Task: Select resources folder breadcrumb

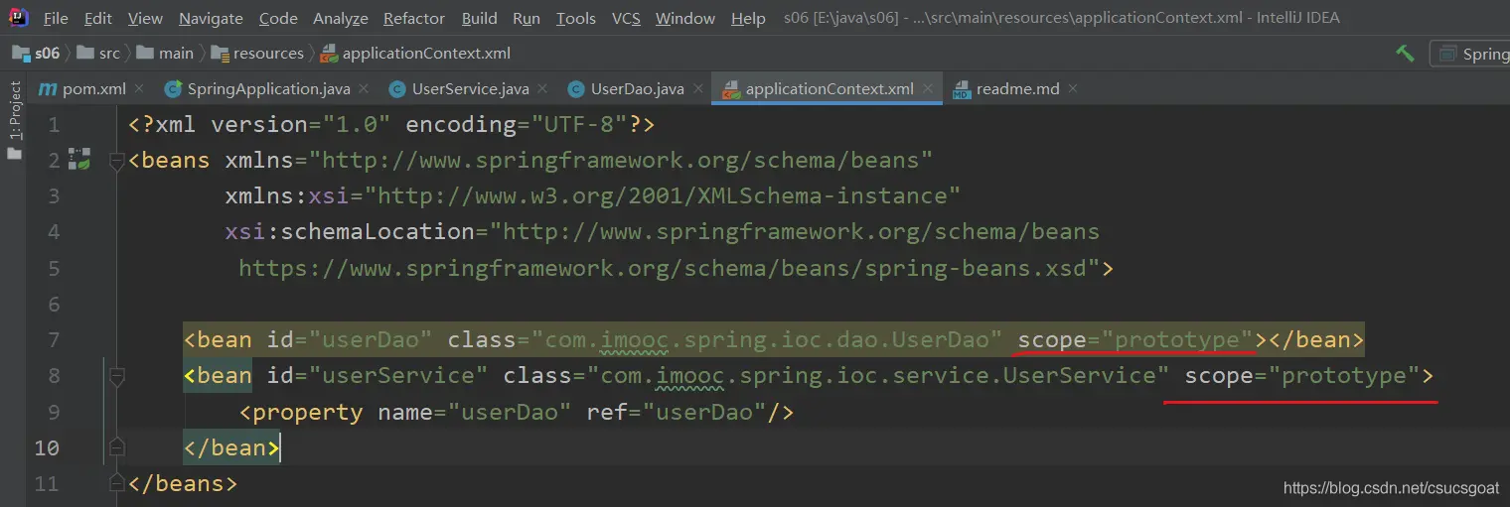Action: coord(256,53)
